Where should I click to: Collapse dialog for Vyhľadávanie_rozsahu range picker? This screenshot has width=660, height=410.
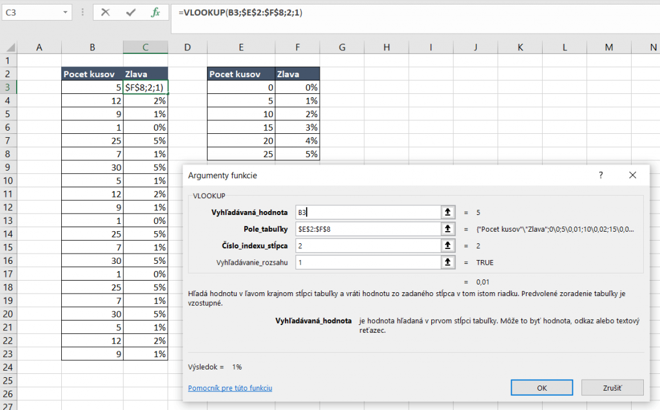(447, 263)
